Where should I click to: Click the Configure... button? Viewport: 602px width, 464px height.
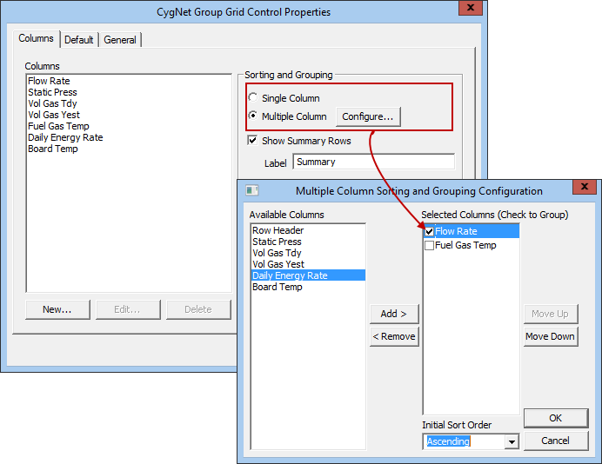tap(368, 116)
